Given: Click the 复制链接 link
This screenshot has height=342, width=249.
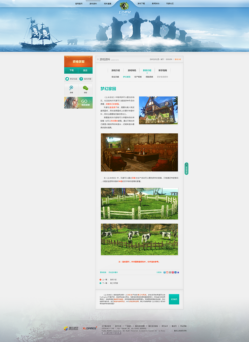Looking at the screenshot, I should [103, 272].
